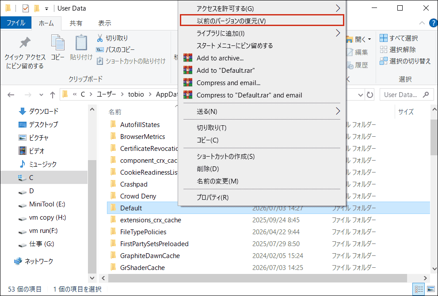Choose Compress to "Default.rar" and email
This screenshot has width=438, height=296.
(262, 95)
